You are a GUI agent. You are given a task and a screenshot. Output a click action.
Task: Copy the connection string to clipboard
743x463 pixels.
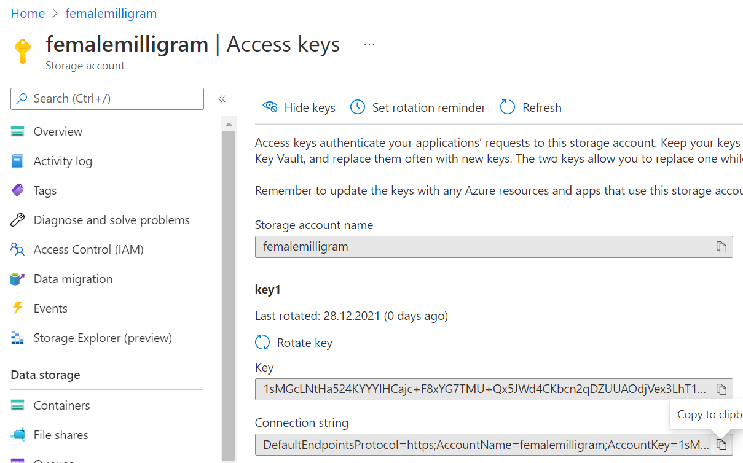tap(720, 444)
